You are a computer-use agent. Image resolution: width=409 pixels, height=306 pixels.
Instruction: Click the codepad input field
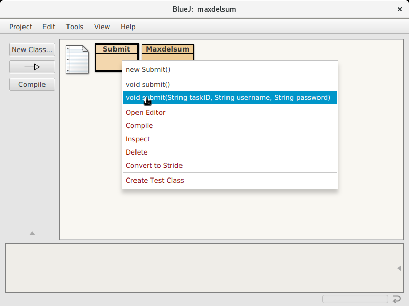click(x=355, y=299)
